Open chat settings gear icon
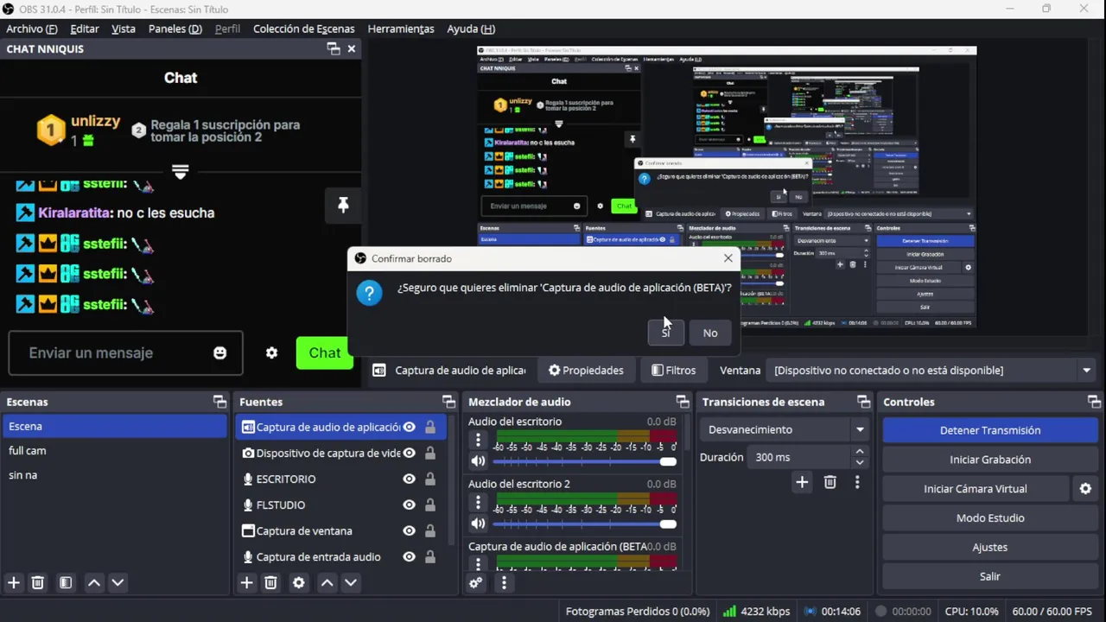The image size is (1106, 622). pos(271,352)
